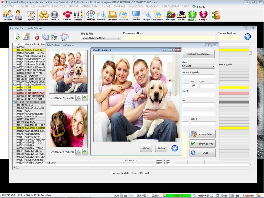Open the ANIMAIS menu

click(x=23, y=6)
